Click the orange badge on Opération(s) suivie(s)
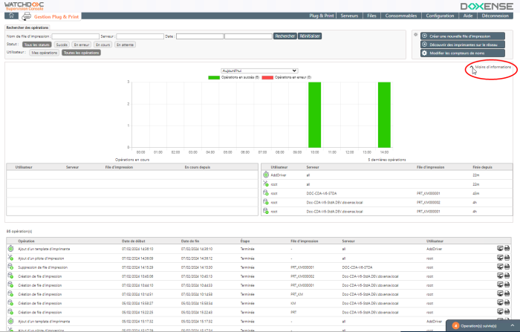The height and width of the screenshot is (332, 520). [x=455, y=326]
